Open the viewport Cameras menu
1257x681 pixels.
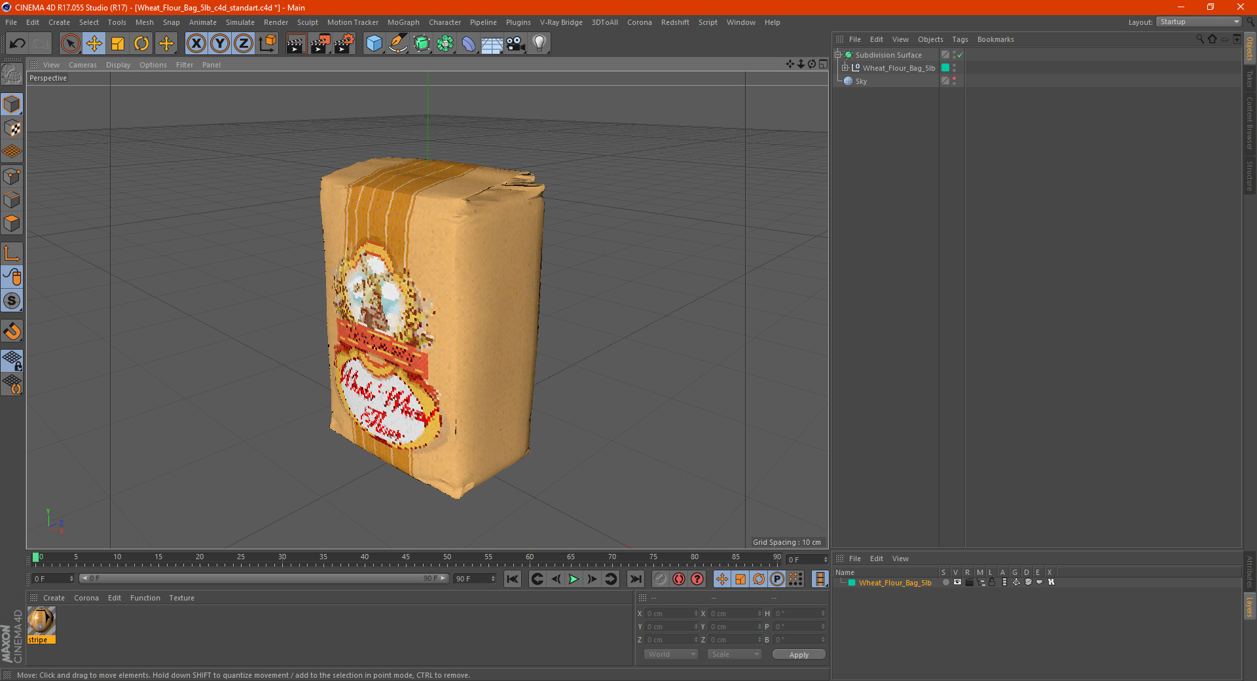[x=82, y=65]
